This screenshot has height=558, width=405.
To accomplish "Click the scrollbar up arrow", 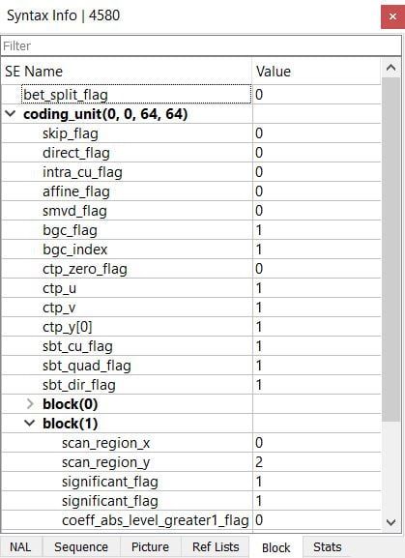I will click(x=391, y=68).
